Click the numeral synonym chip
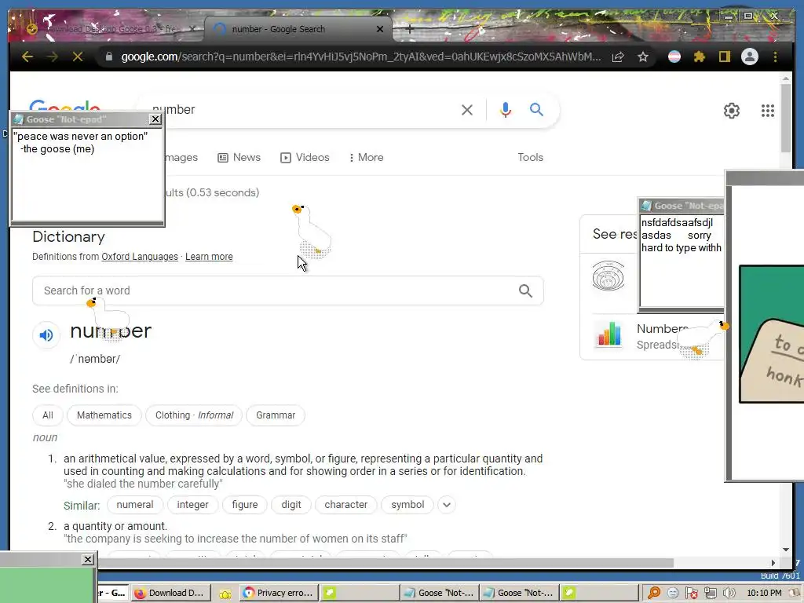The height and width of the screenshot is (603, 804). point(135,505)
